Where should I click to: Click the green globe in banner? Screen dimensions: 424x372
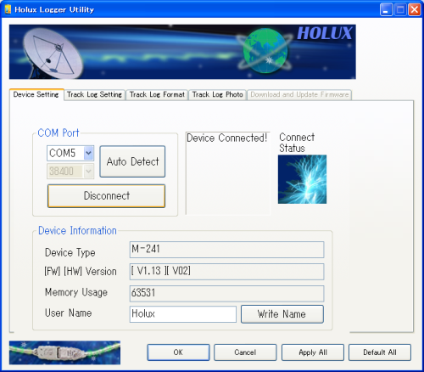pos(265,51)
